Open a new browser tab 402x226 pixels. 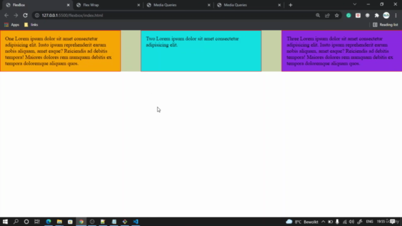(x=290, y=5)
